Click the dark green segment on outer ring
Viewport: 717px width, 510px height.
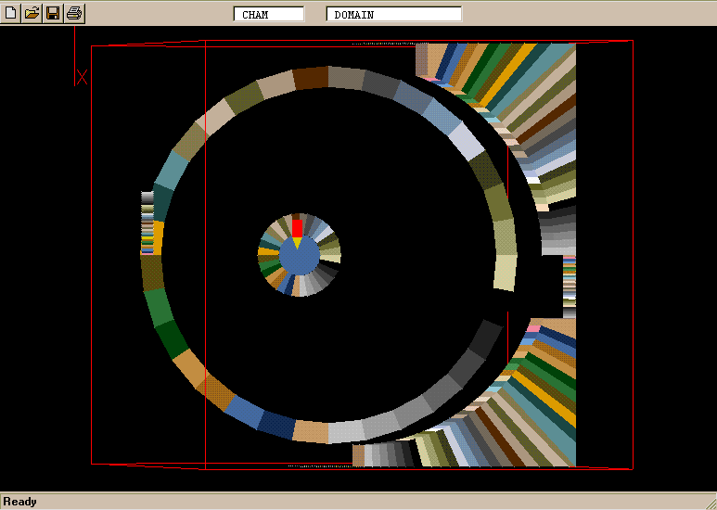tap(171, 338)
